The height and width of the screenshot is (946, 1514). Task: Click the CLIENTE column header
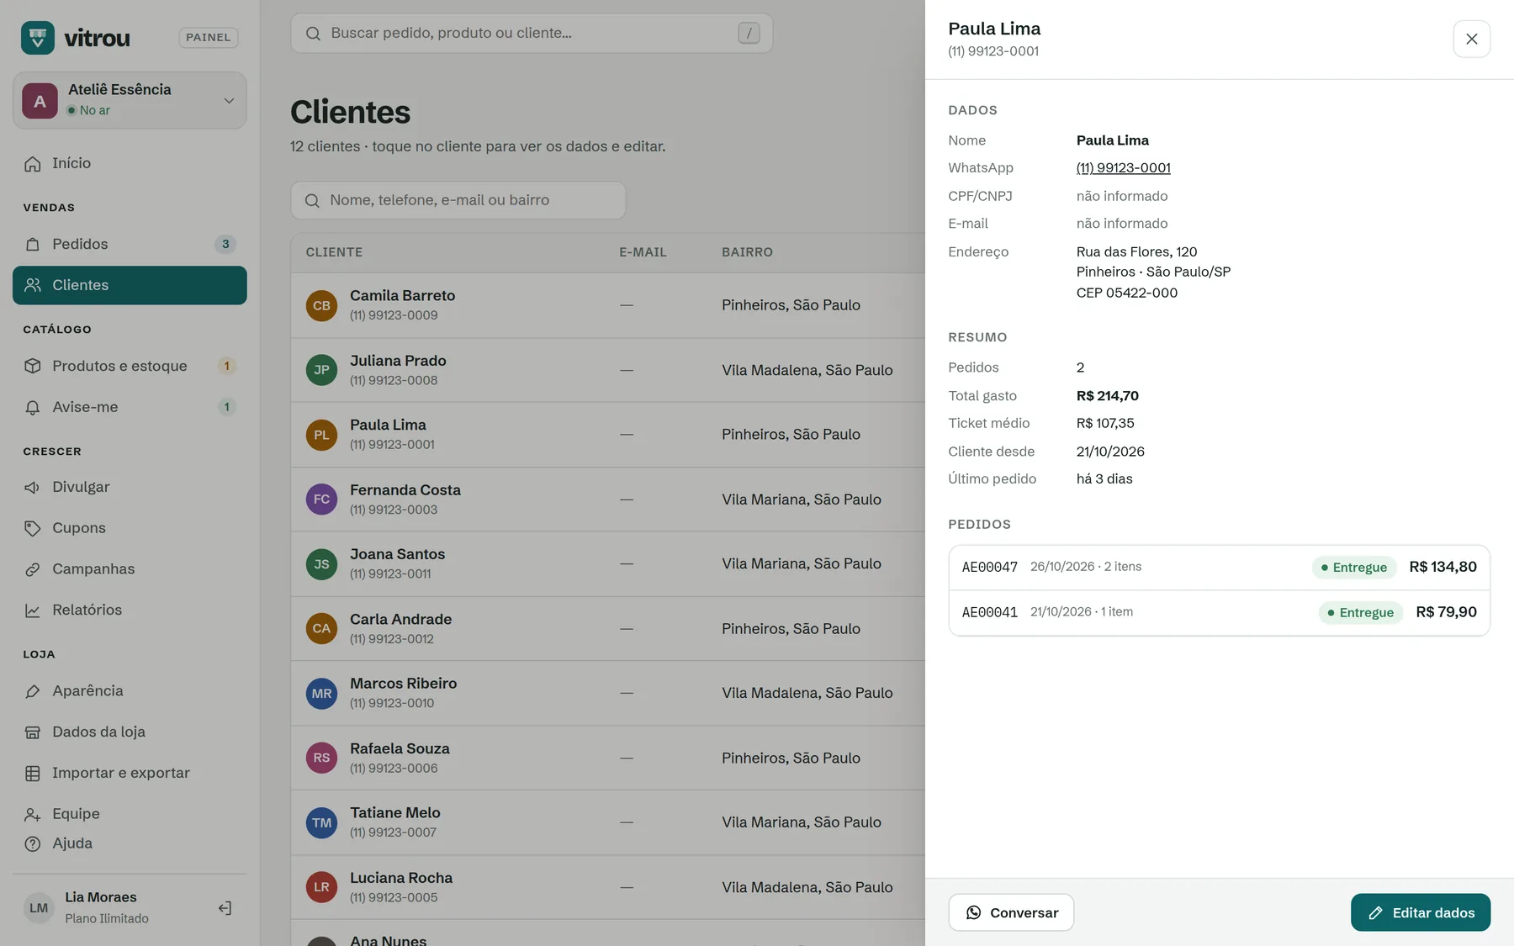pos(334,252)
